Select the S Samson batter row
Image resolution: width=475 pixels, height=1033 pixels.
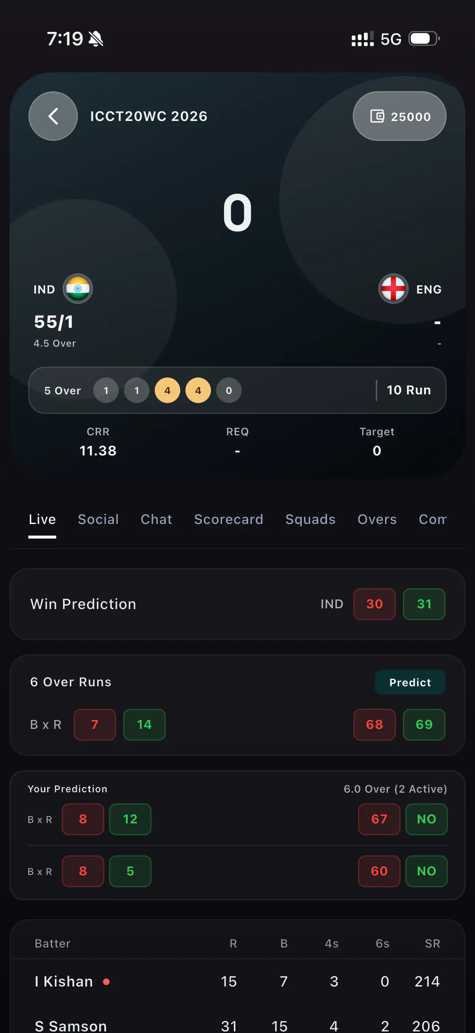[x=160, y=1023]
